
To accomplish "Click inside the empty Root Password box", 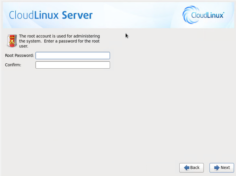I will 73,55.
